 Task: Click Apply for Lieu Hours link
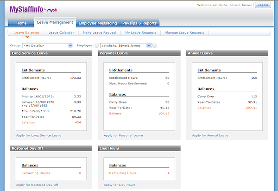coord(120,185)
